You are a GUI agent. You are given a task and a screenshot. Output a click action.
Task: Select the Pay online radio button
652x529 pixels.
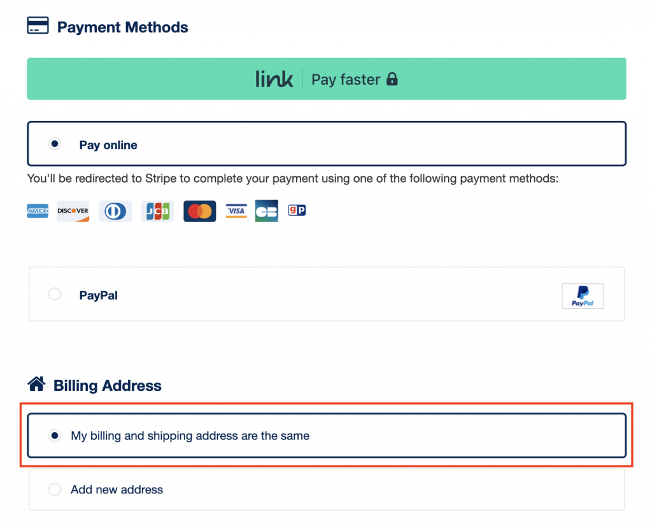point(55,144)
